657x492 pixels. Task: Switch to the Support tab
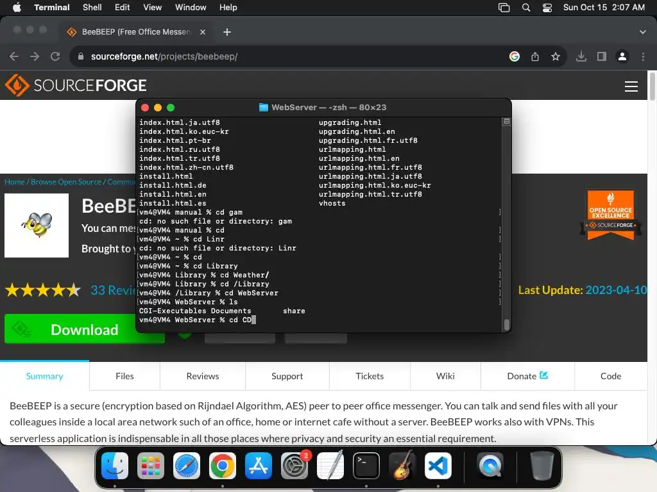pos(287,375)
